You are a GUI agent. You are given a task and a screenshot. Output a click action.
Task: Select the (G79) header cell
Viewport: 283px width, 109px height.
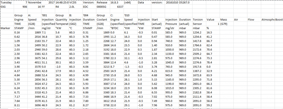pos(227,24)
